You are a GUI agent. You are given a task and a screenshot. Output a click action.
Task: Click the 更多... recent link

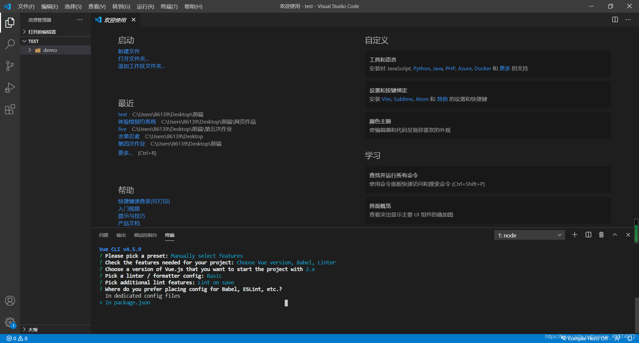125,153
